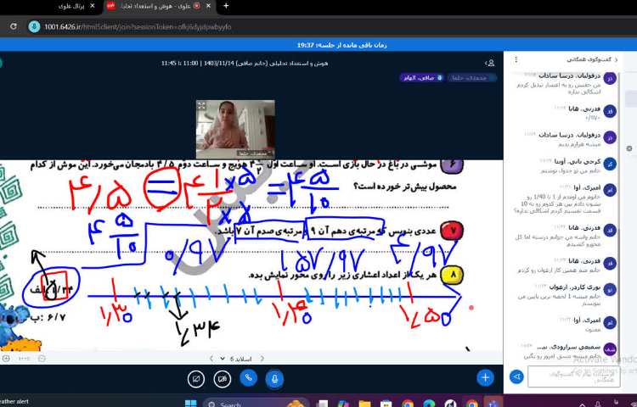The height and width of the screenshot is (407, 637).
Task: Toggle webcam sharing button
Action: [x=223, y=378]
